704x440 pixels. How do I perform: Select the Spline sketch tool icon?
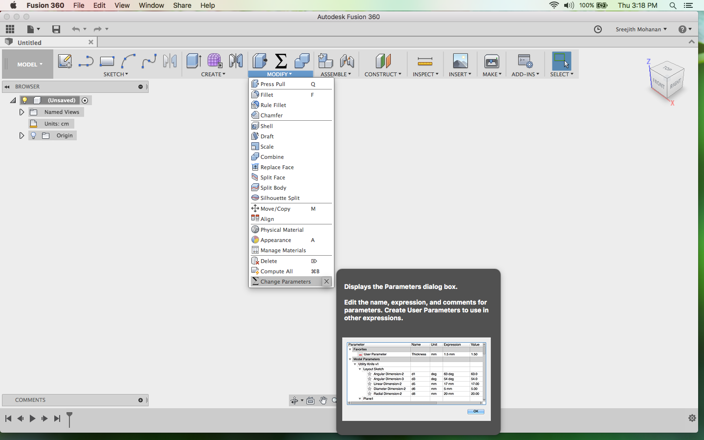coord(149,61)
